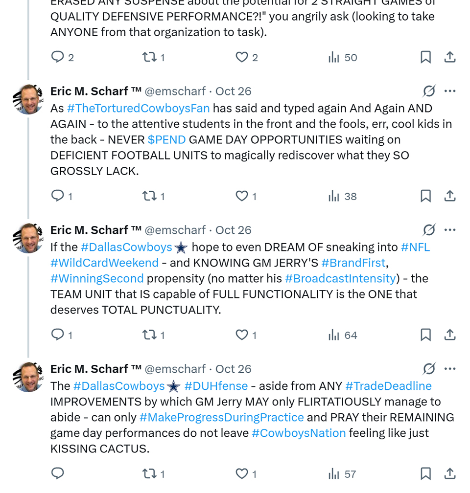
Task: Share the #WildCardWeekend tweet
Action: [x=450, y=335]
